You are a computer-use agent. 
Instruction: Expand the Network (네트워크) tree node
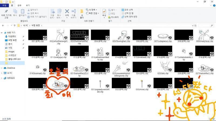(x=2, y=78)
